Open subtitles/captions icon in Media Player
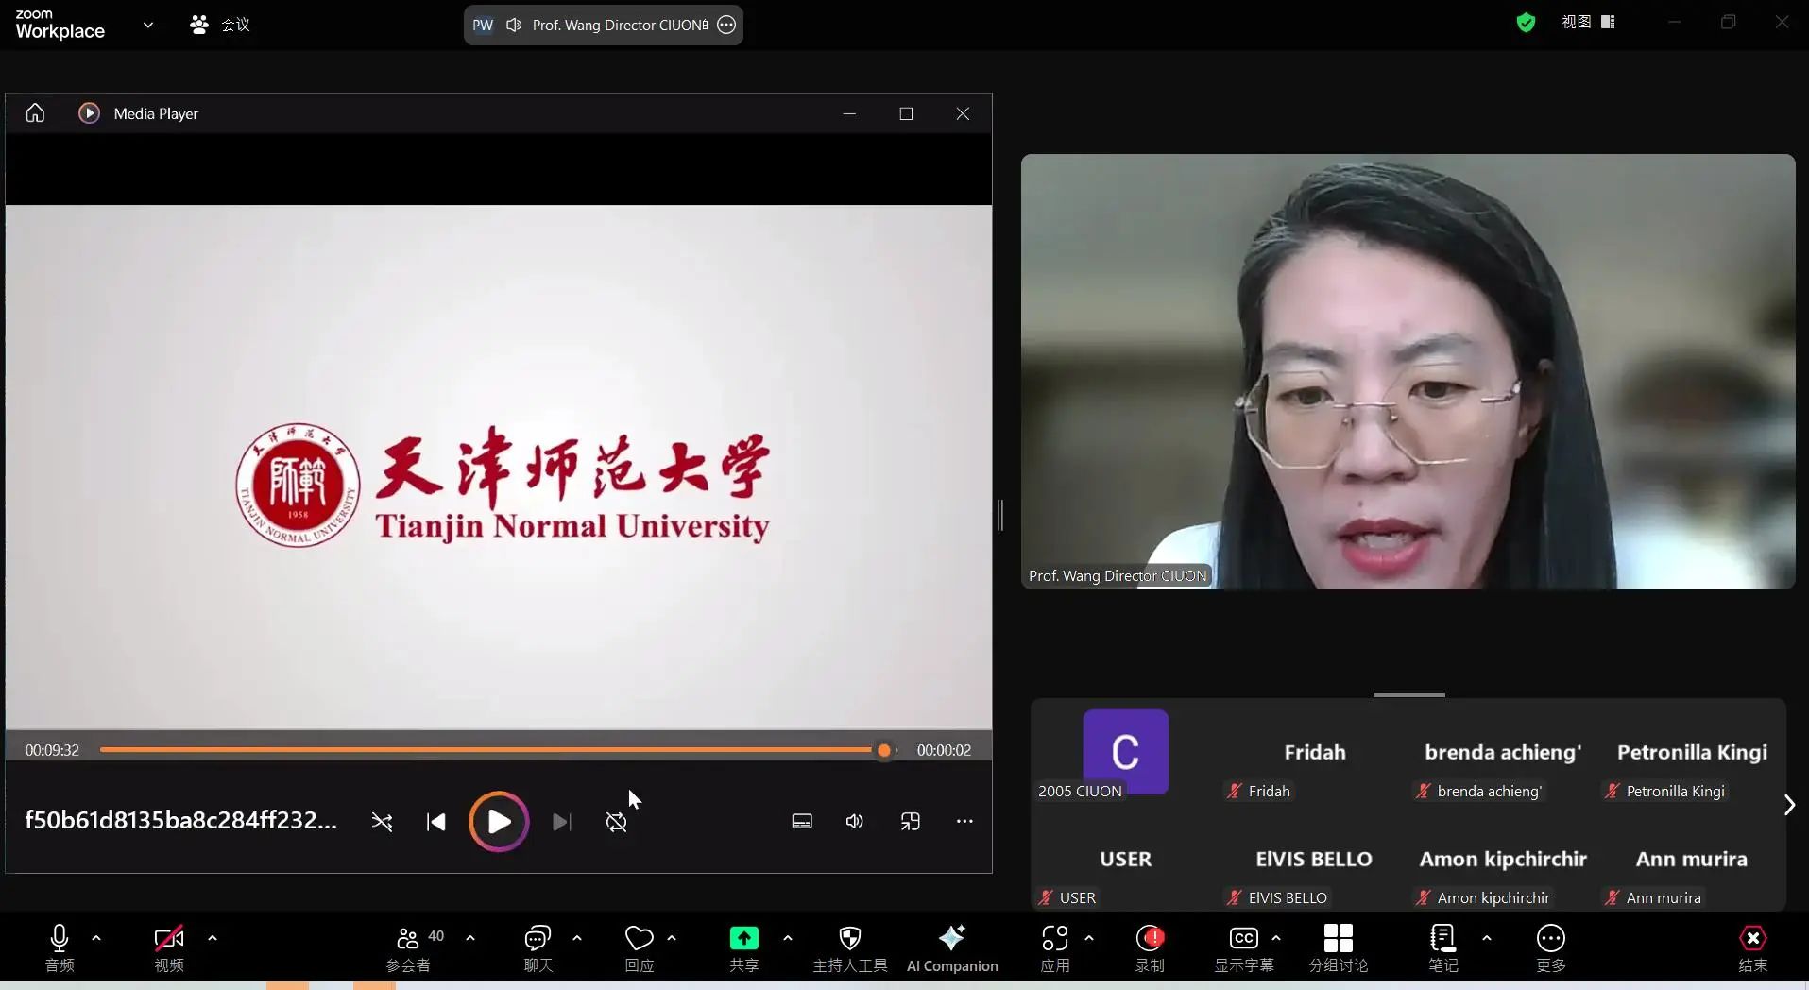Viewport: 1809px width, 990px height. (802, 822)
